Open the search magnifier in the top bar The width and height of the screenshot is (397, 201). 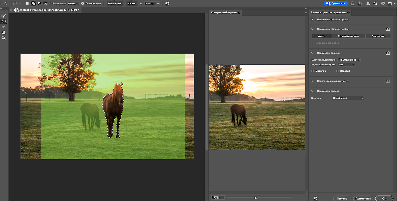click(375, 3)
